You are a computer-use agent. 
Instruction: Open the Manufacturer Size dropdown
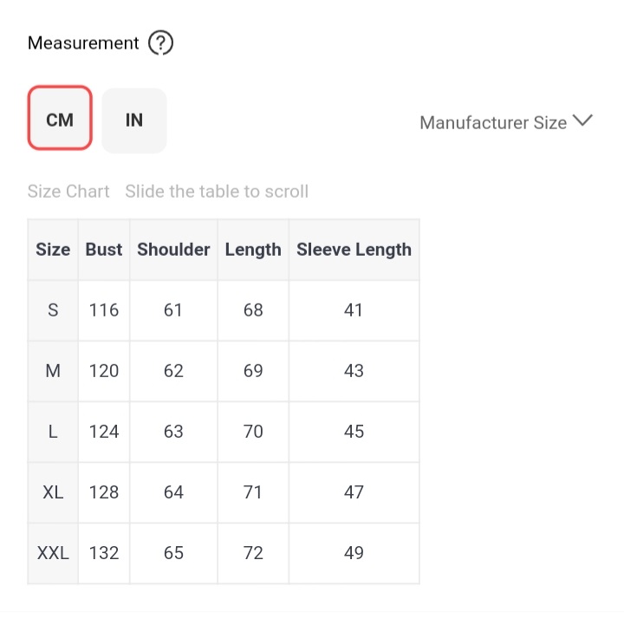(x=493, y=122)
